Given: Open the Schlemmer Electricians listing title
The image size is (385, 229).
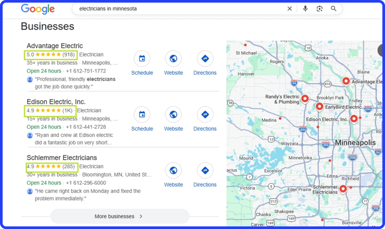Looking at the screenshot, I should tap(62, 158).
